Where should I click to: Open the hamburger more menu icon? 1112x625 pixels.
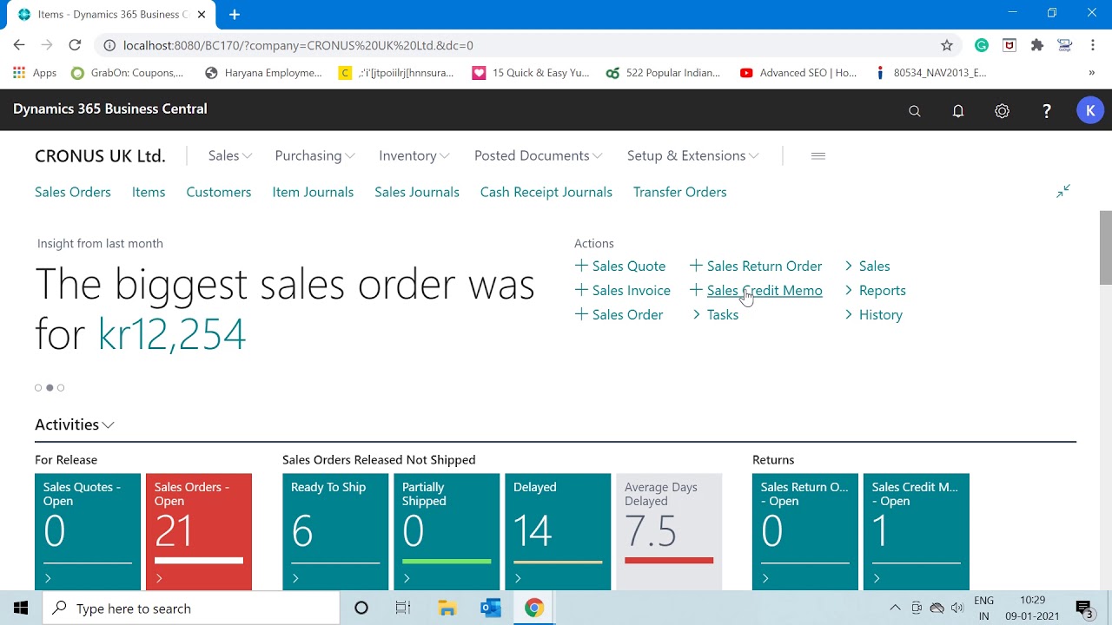[x=817, y=155]
